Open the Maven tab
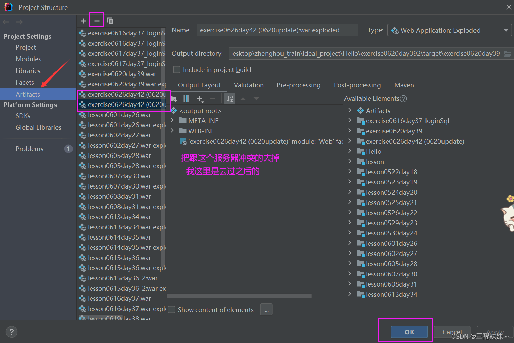The image size is (514, 343). coord(404,85)
